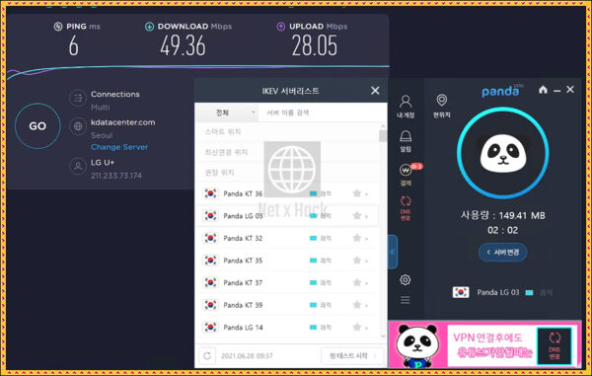592x376 pixels.
Task: Click the Korean flag of Panda KT 35
Action: [x=210, y=261]
